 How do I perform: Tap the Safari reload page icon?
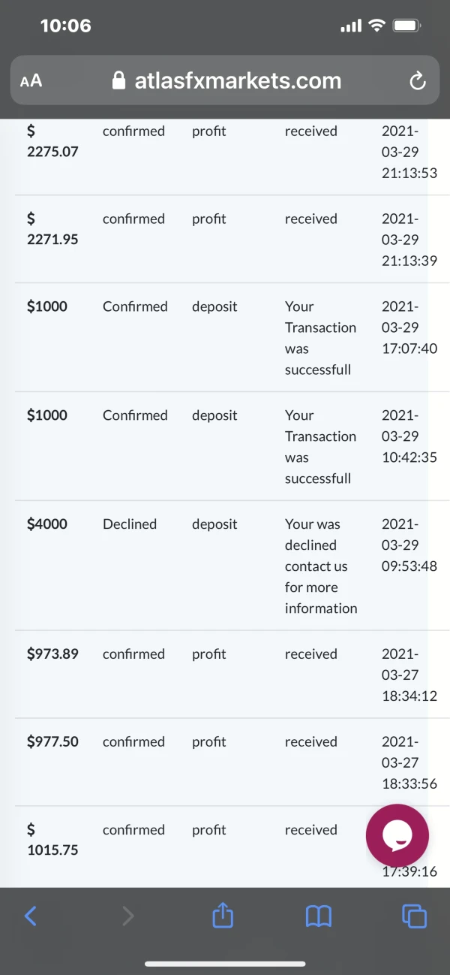417,81
